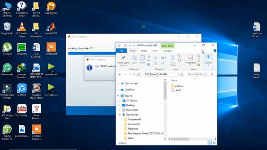Image resolution: width=267 pixels, height=150 pixels.
Task: Open the Explorer help question mark
Action: point(215,50)
